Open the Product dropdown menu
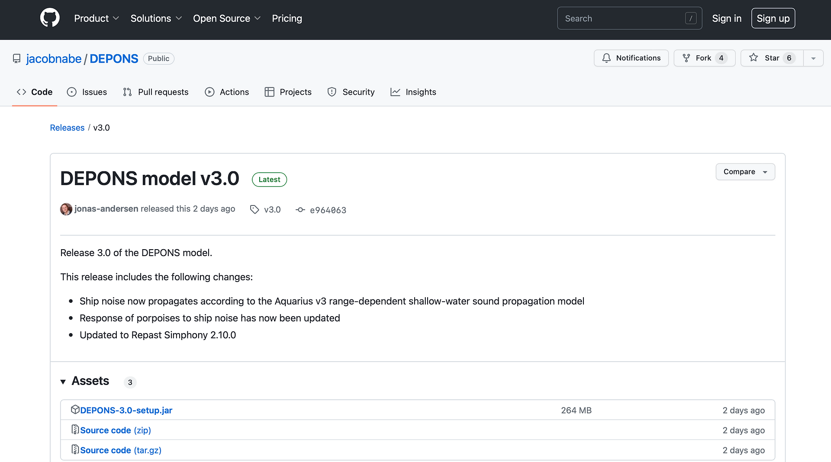Screen dimensions: 831x462 point(96,18)
